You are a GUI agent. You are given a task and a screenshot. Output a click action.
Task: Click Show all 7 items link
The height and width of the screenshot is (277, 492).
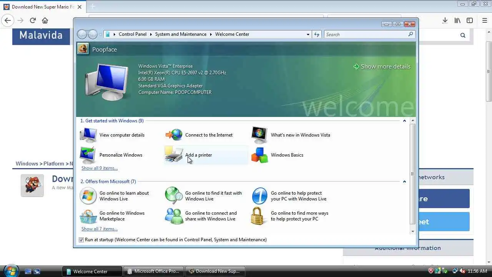pyautogui.click(x=100, y=229)
